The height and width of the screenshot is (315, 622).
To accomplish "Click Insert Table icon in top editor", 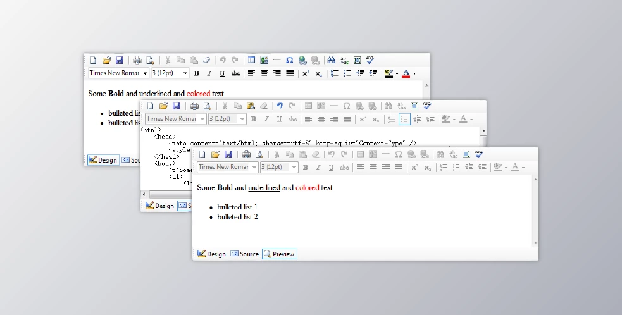I will tap(251, 60).
